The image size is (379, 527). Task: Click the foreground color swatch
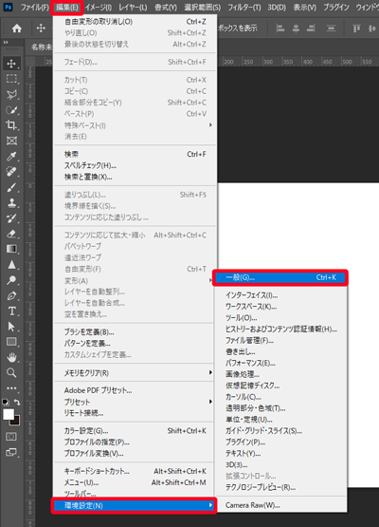coord(8,414)
